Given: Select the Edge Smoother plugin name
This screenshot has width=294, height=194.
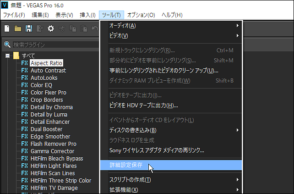Looking at the screenshot, I should [x=50, y=136].
